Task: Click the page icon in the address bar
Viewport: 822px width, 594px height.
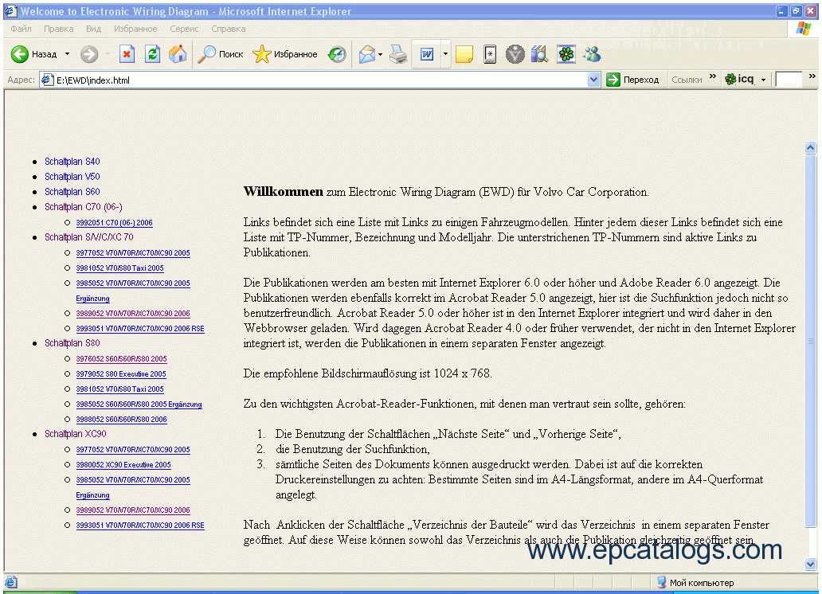Action: coord(48,80)
